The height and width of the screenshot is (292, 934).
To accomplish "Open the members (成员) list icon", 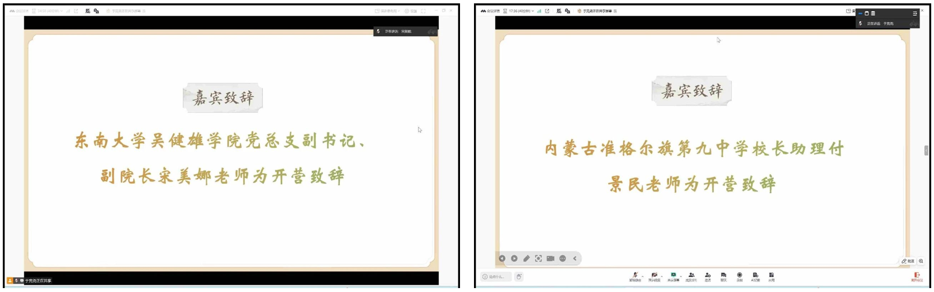I will (691, 275).
